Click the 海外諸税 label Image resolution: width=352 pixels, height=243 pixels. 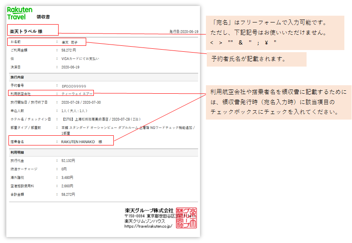click(17, 178)
